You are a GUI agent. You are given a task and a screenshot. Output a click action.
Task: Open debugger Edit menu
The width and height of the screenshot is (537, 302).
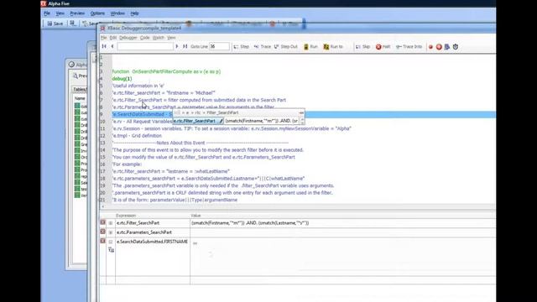click(x=113, y=38)
